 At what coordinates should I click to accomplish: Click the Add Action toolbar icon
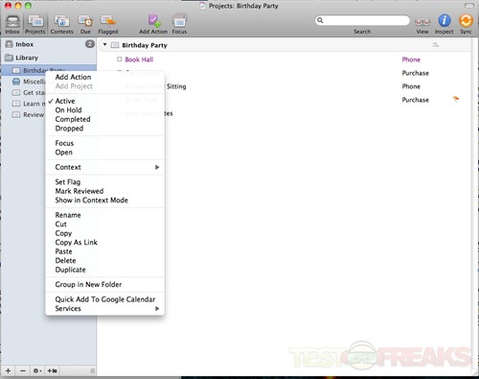click(153, 24)
